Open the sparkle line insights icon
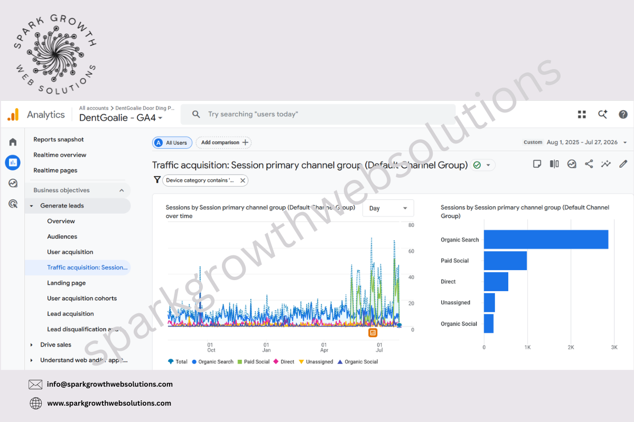 606,164
